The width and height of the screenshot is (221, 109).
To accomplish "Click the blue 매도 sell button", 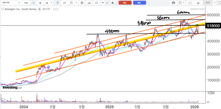I will (x=140, y=3).
